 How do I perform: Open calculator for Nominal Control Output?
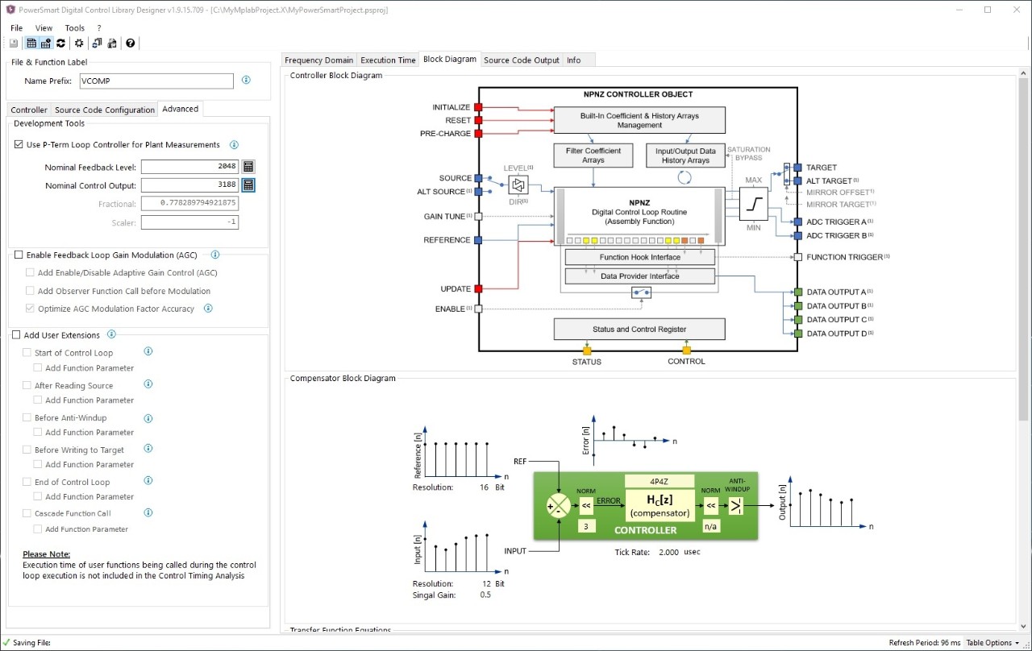248,185
